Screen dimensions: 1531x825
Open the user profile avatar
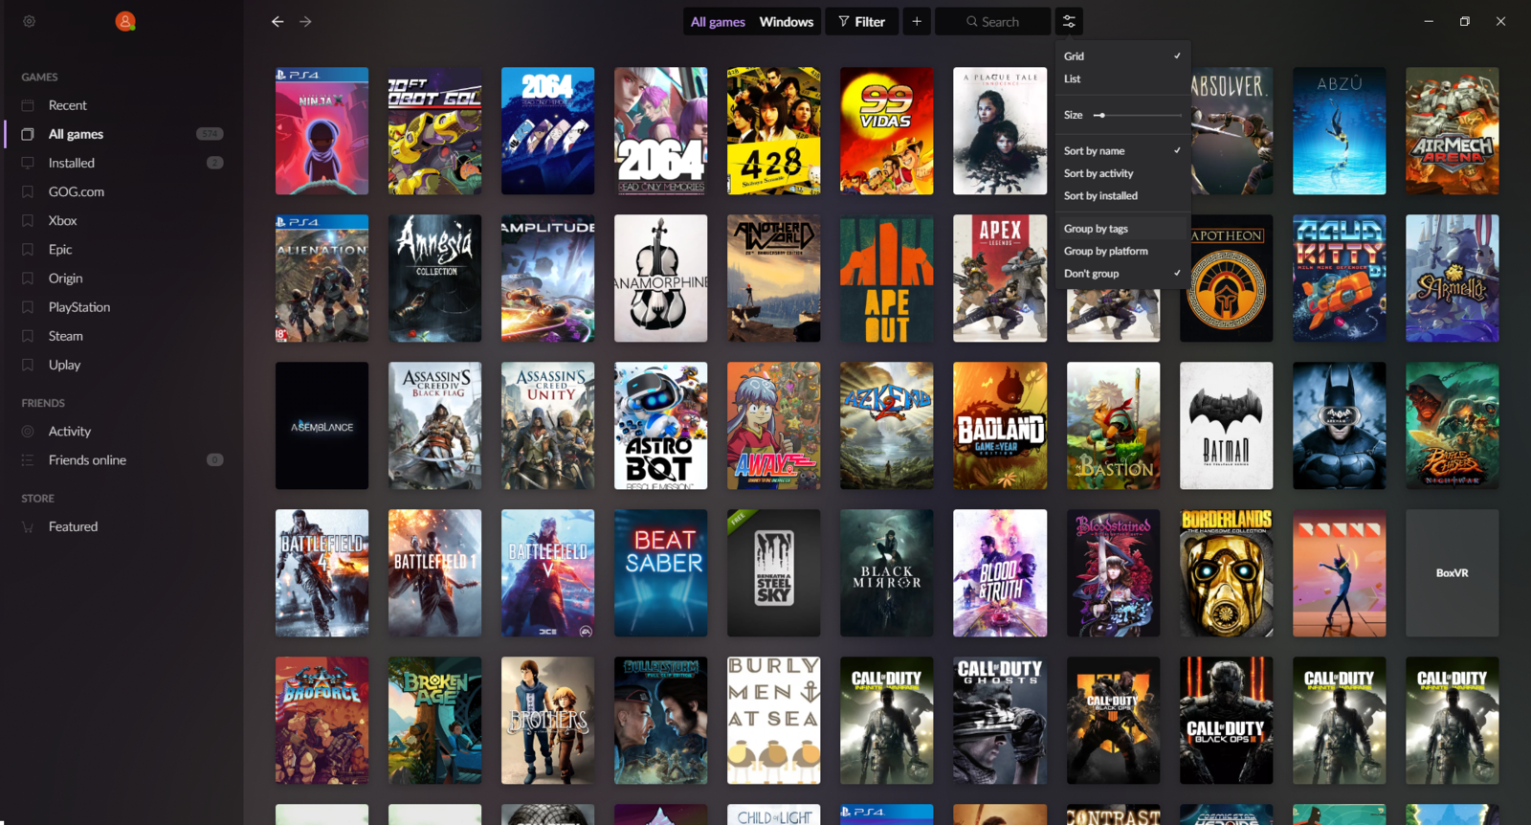[x=124, y=21]
